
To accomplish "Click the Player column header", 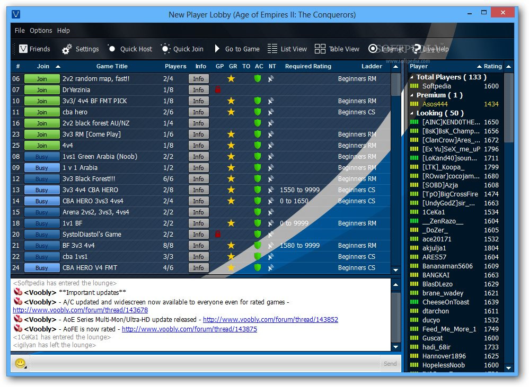I will [419, 66].
